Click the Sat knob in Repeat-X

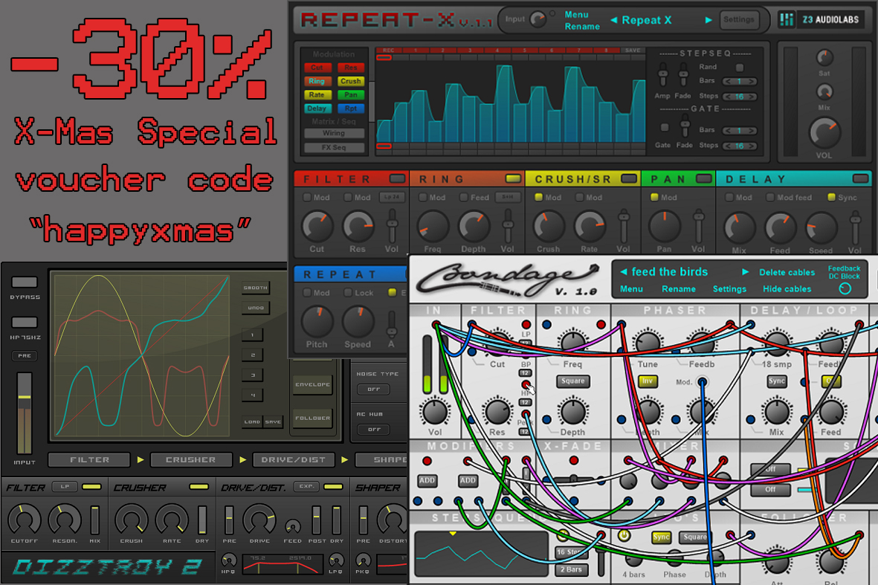click(x=824, y=57)
